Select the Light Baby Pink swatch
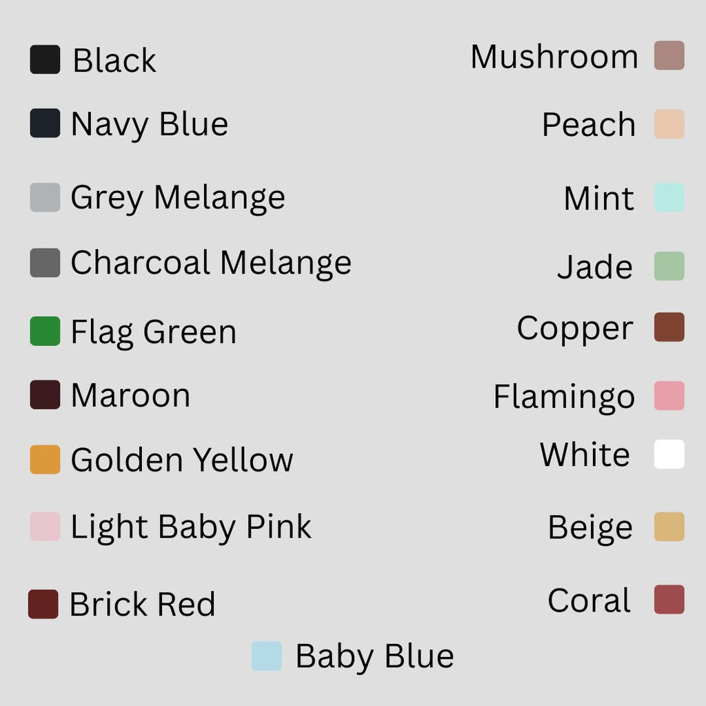 pyautogui.click(x=45, y=527)
